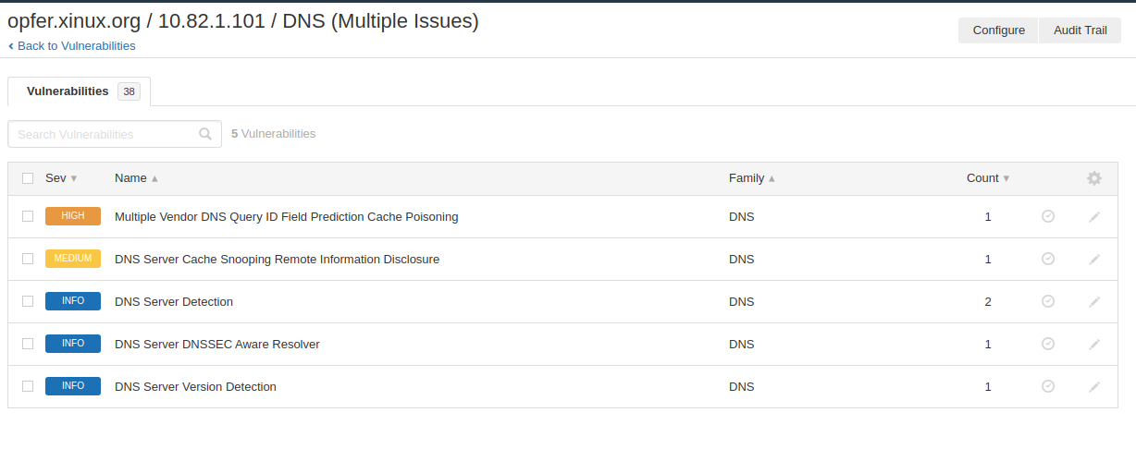Click pencil icon for DNS Server Version Detection
The image size is (1136, 449).
(x=1094, y=387)
